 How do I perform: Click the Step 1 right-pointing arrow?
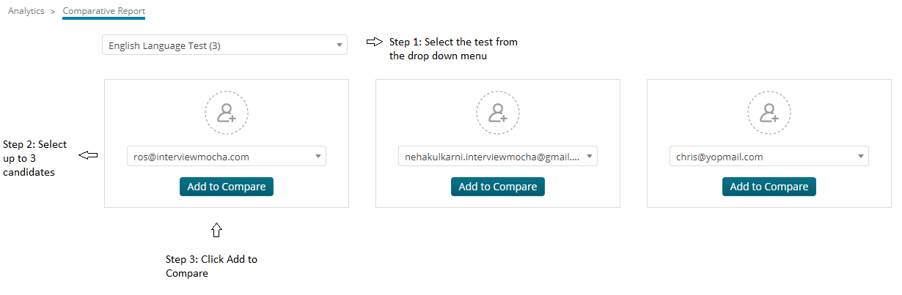[375, 42]
